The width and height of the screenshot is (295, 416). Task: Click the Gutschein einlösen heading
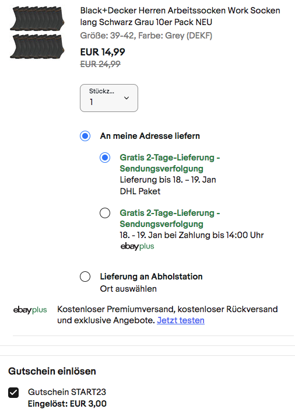point(52,371)
